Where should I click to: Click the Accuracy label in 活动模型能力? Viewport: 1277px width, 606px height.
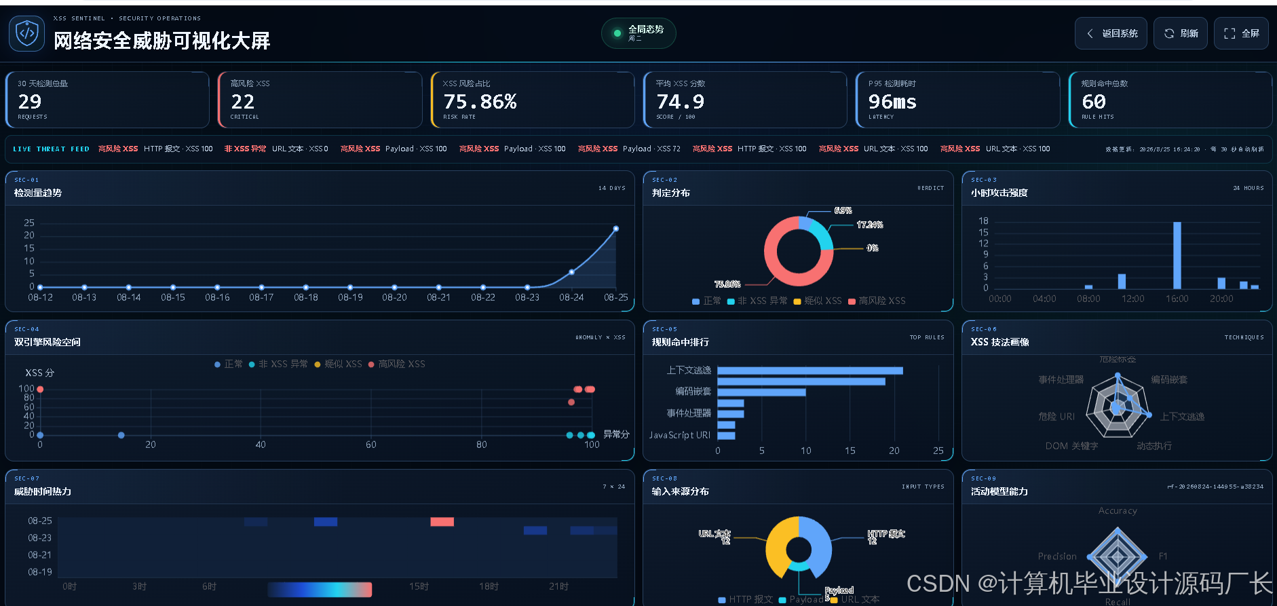tap(1118, 511)
